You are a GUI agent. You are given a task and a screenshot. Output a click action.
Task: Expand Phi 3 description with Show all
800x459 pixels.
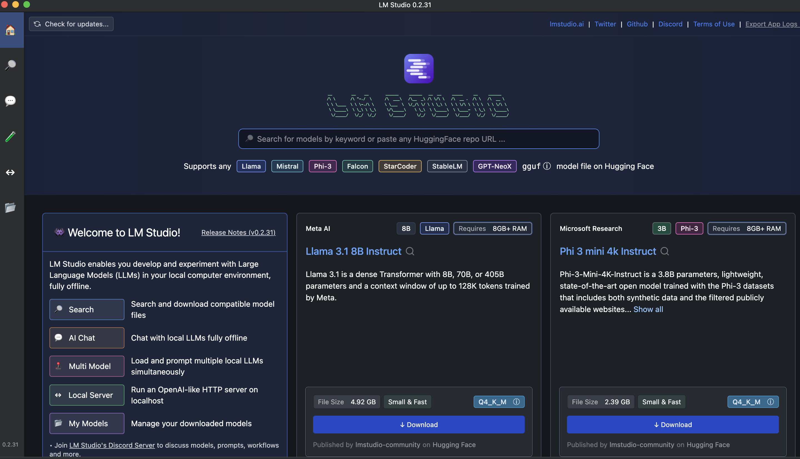648,309
